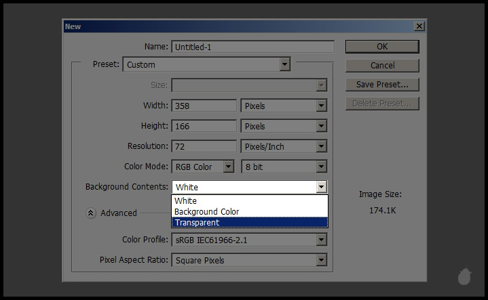Close the New dialog with X button
The height and width of the screenshot is (300, 488).
419,26
